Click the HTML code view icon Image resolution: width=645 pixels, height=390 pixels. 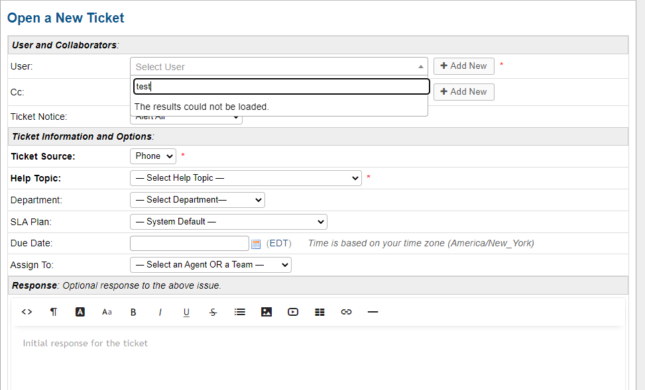[27, 312]
